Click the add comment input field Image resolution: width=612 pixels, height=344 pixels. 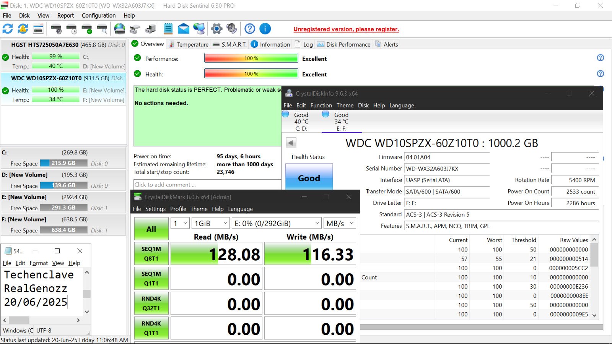[x=207, y=185]
